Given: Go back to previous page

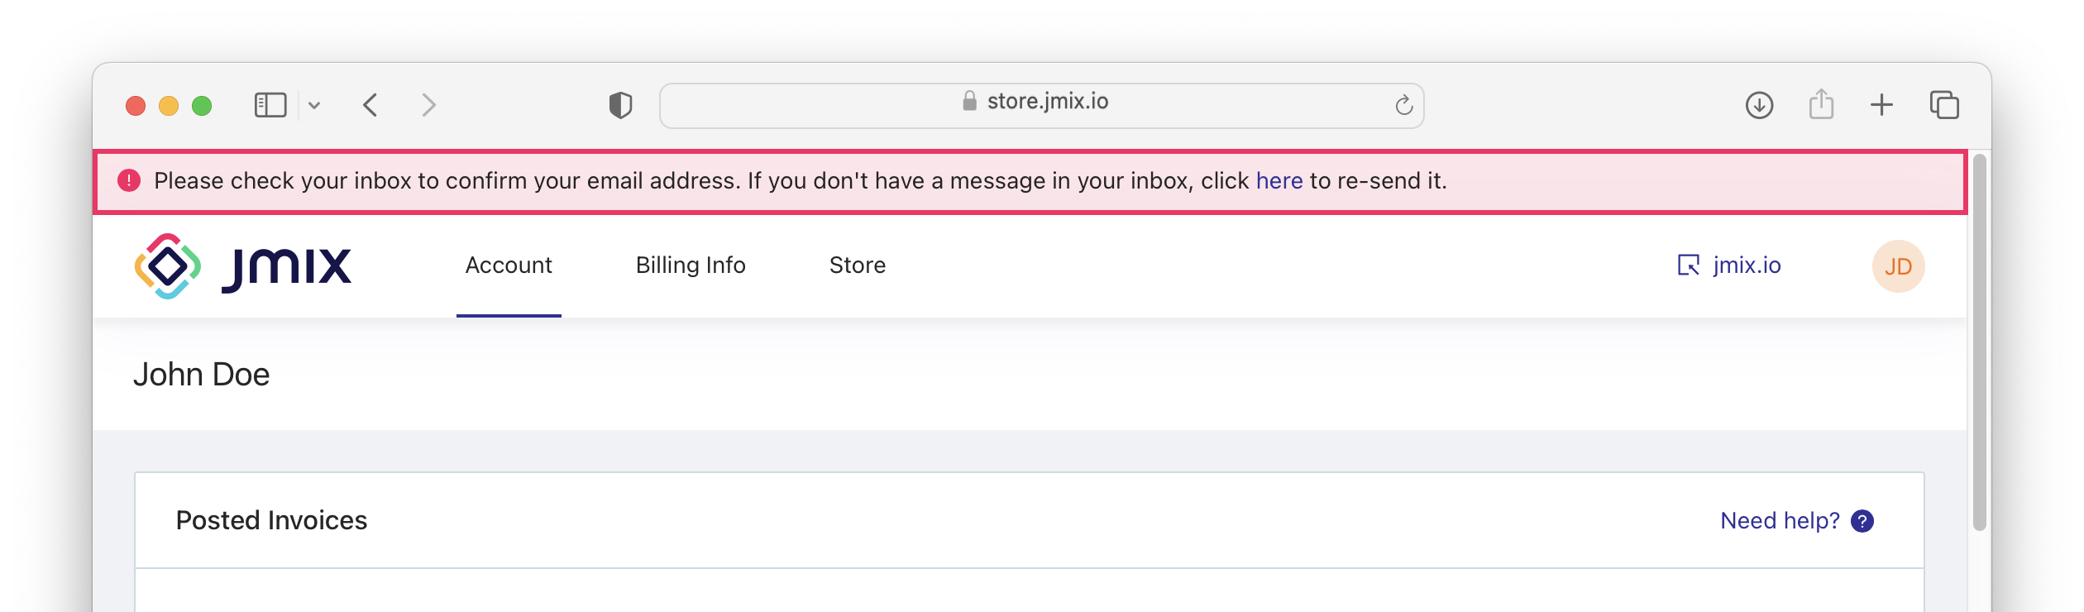Looking at the screenshot, I should click(x=370, y=105).
